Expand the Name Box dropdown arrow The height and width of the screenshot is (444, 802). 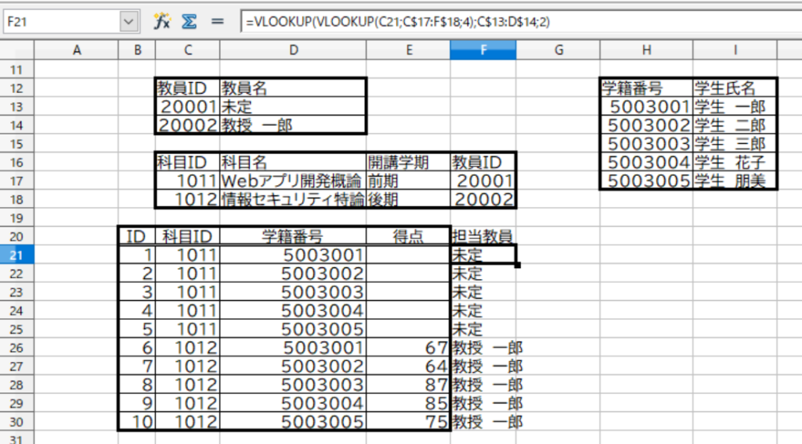point(129,22)
